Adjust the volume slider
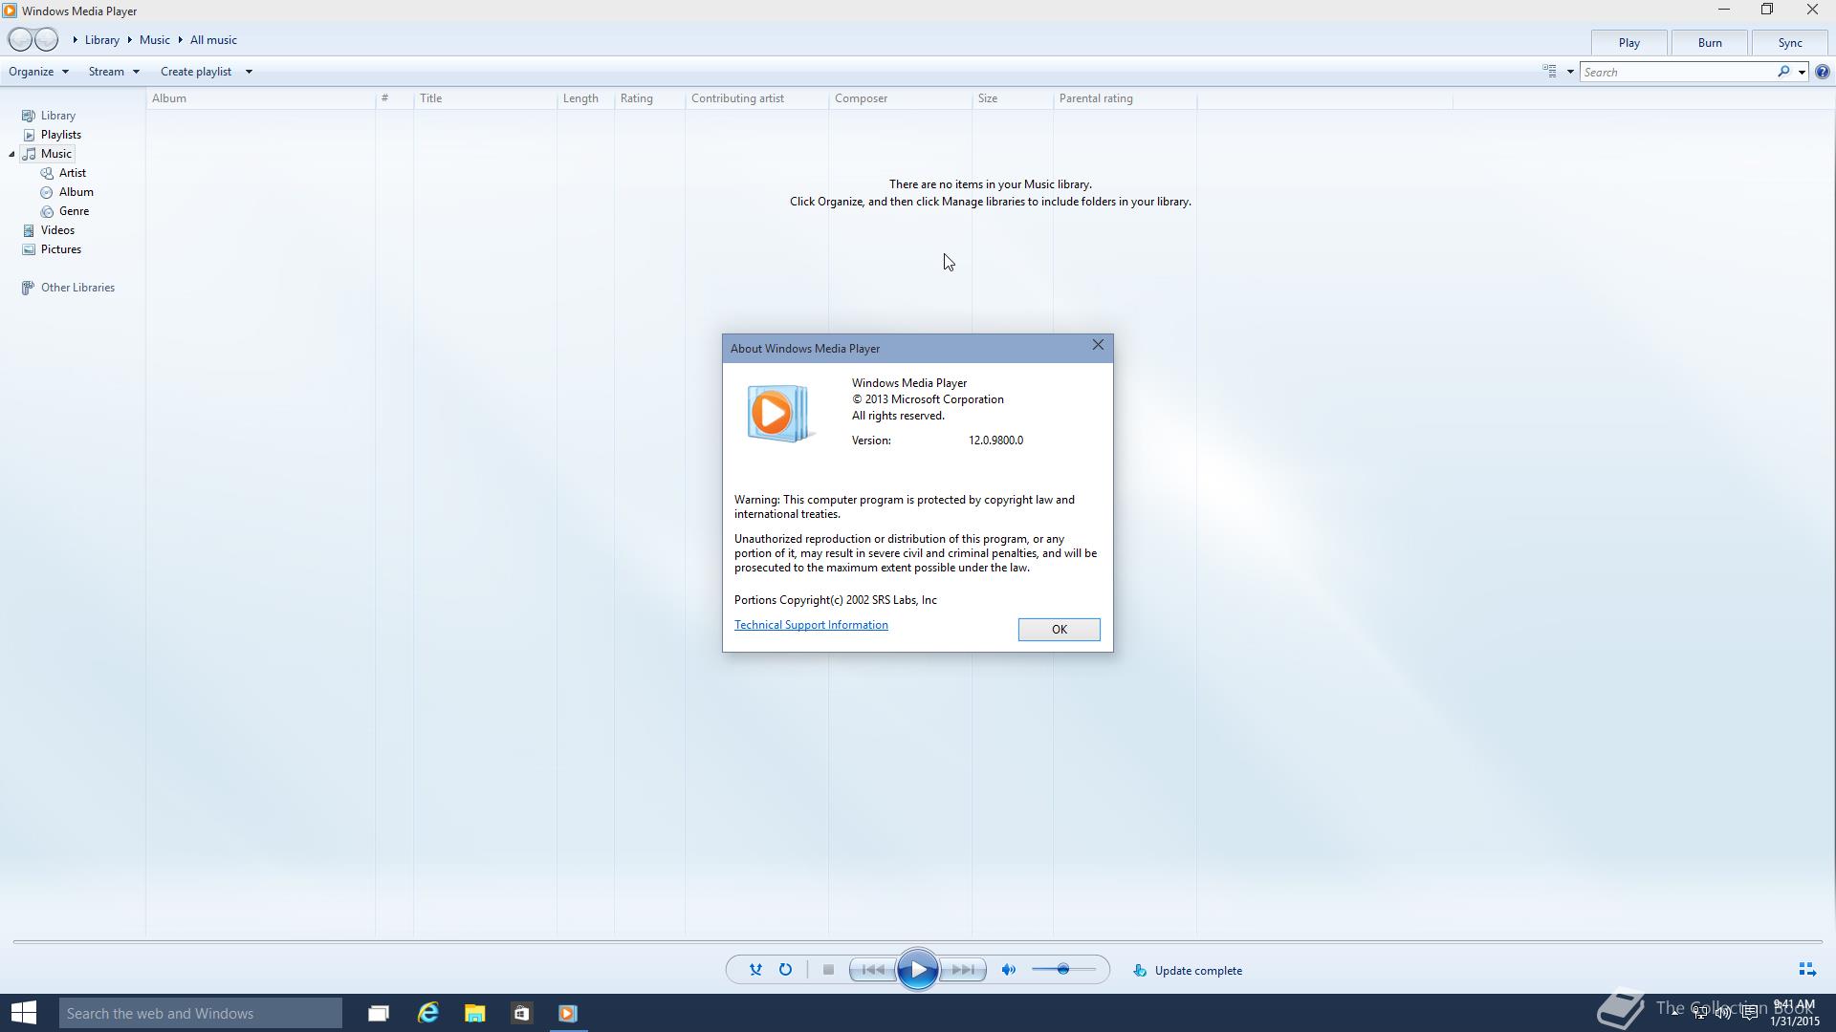 click(x=1063, y=970)
